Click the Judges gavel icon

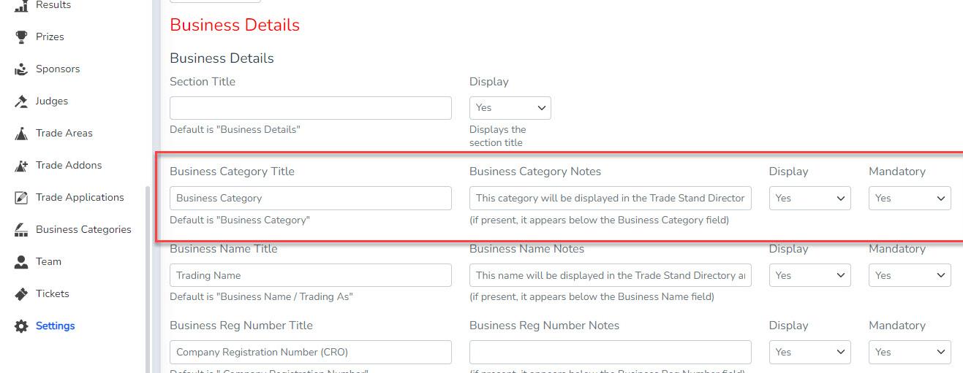click(x=21, y=101)
